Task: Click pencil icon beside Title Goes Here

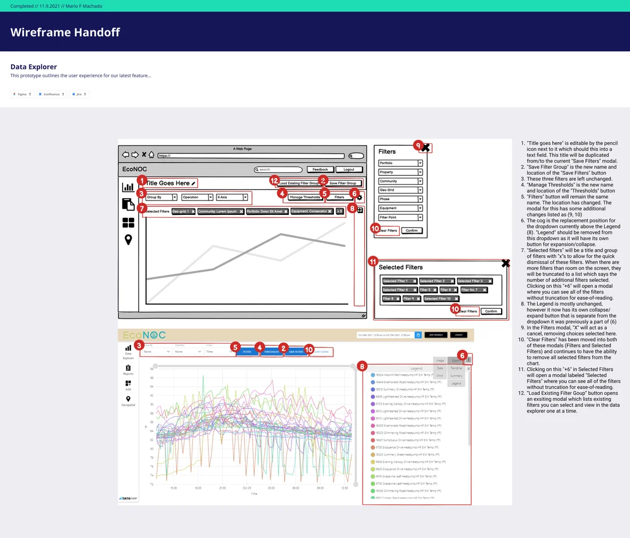Action: (x=193, y=183)
